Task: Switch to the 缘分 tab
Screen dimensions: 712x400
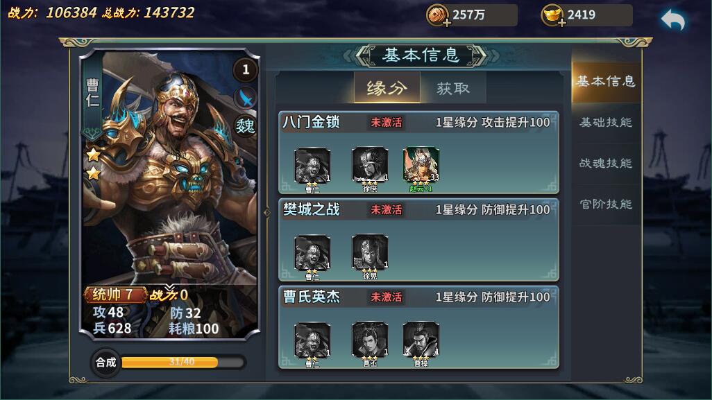Action: (x=387, y=87)
